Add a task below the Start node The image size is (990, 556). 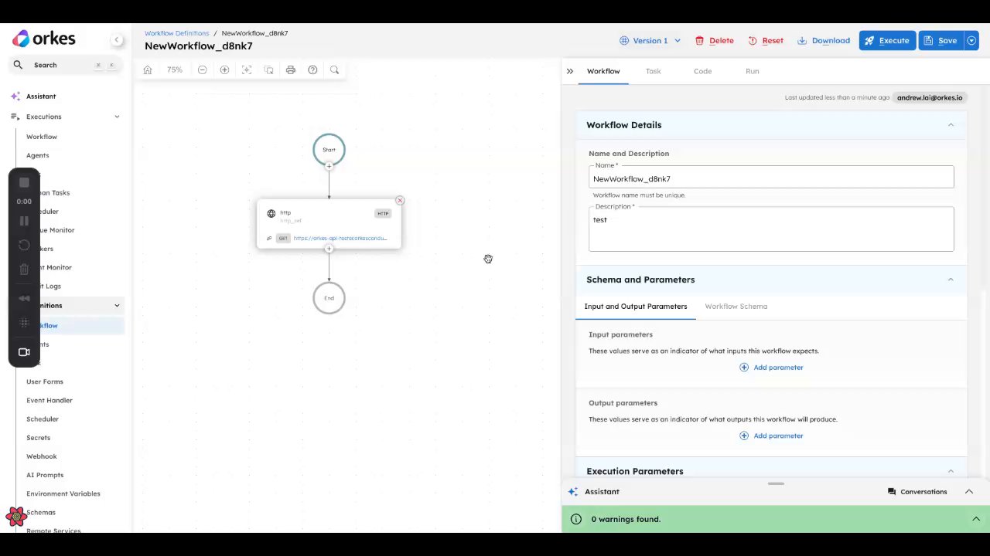(329, 166)
